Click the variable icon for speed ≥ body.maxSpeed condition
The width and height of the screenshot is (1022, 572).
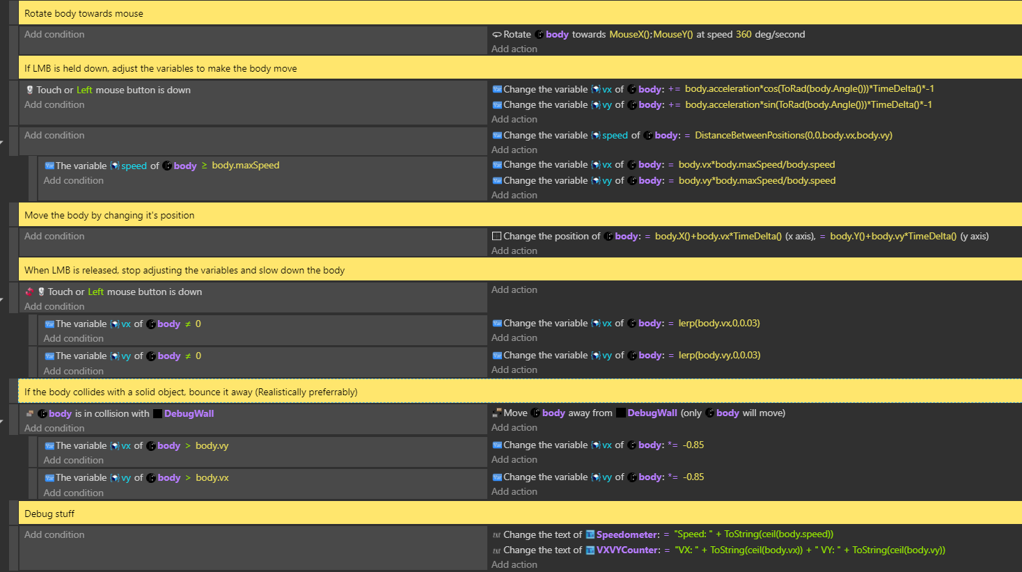click(x=49, y=166)
